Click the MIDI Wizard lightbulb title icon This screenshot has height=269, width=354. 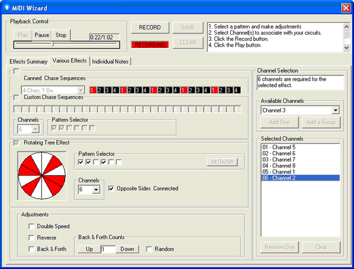(x=7, y=8)
